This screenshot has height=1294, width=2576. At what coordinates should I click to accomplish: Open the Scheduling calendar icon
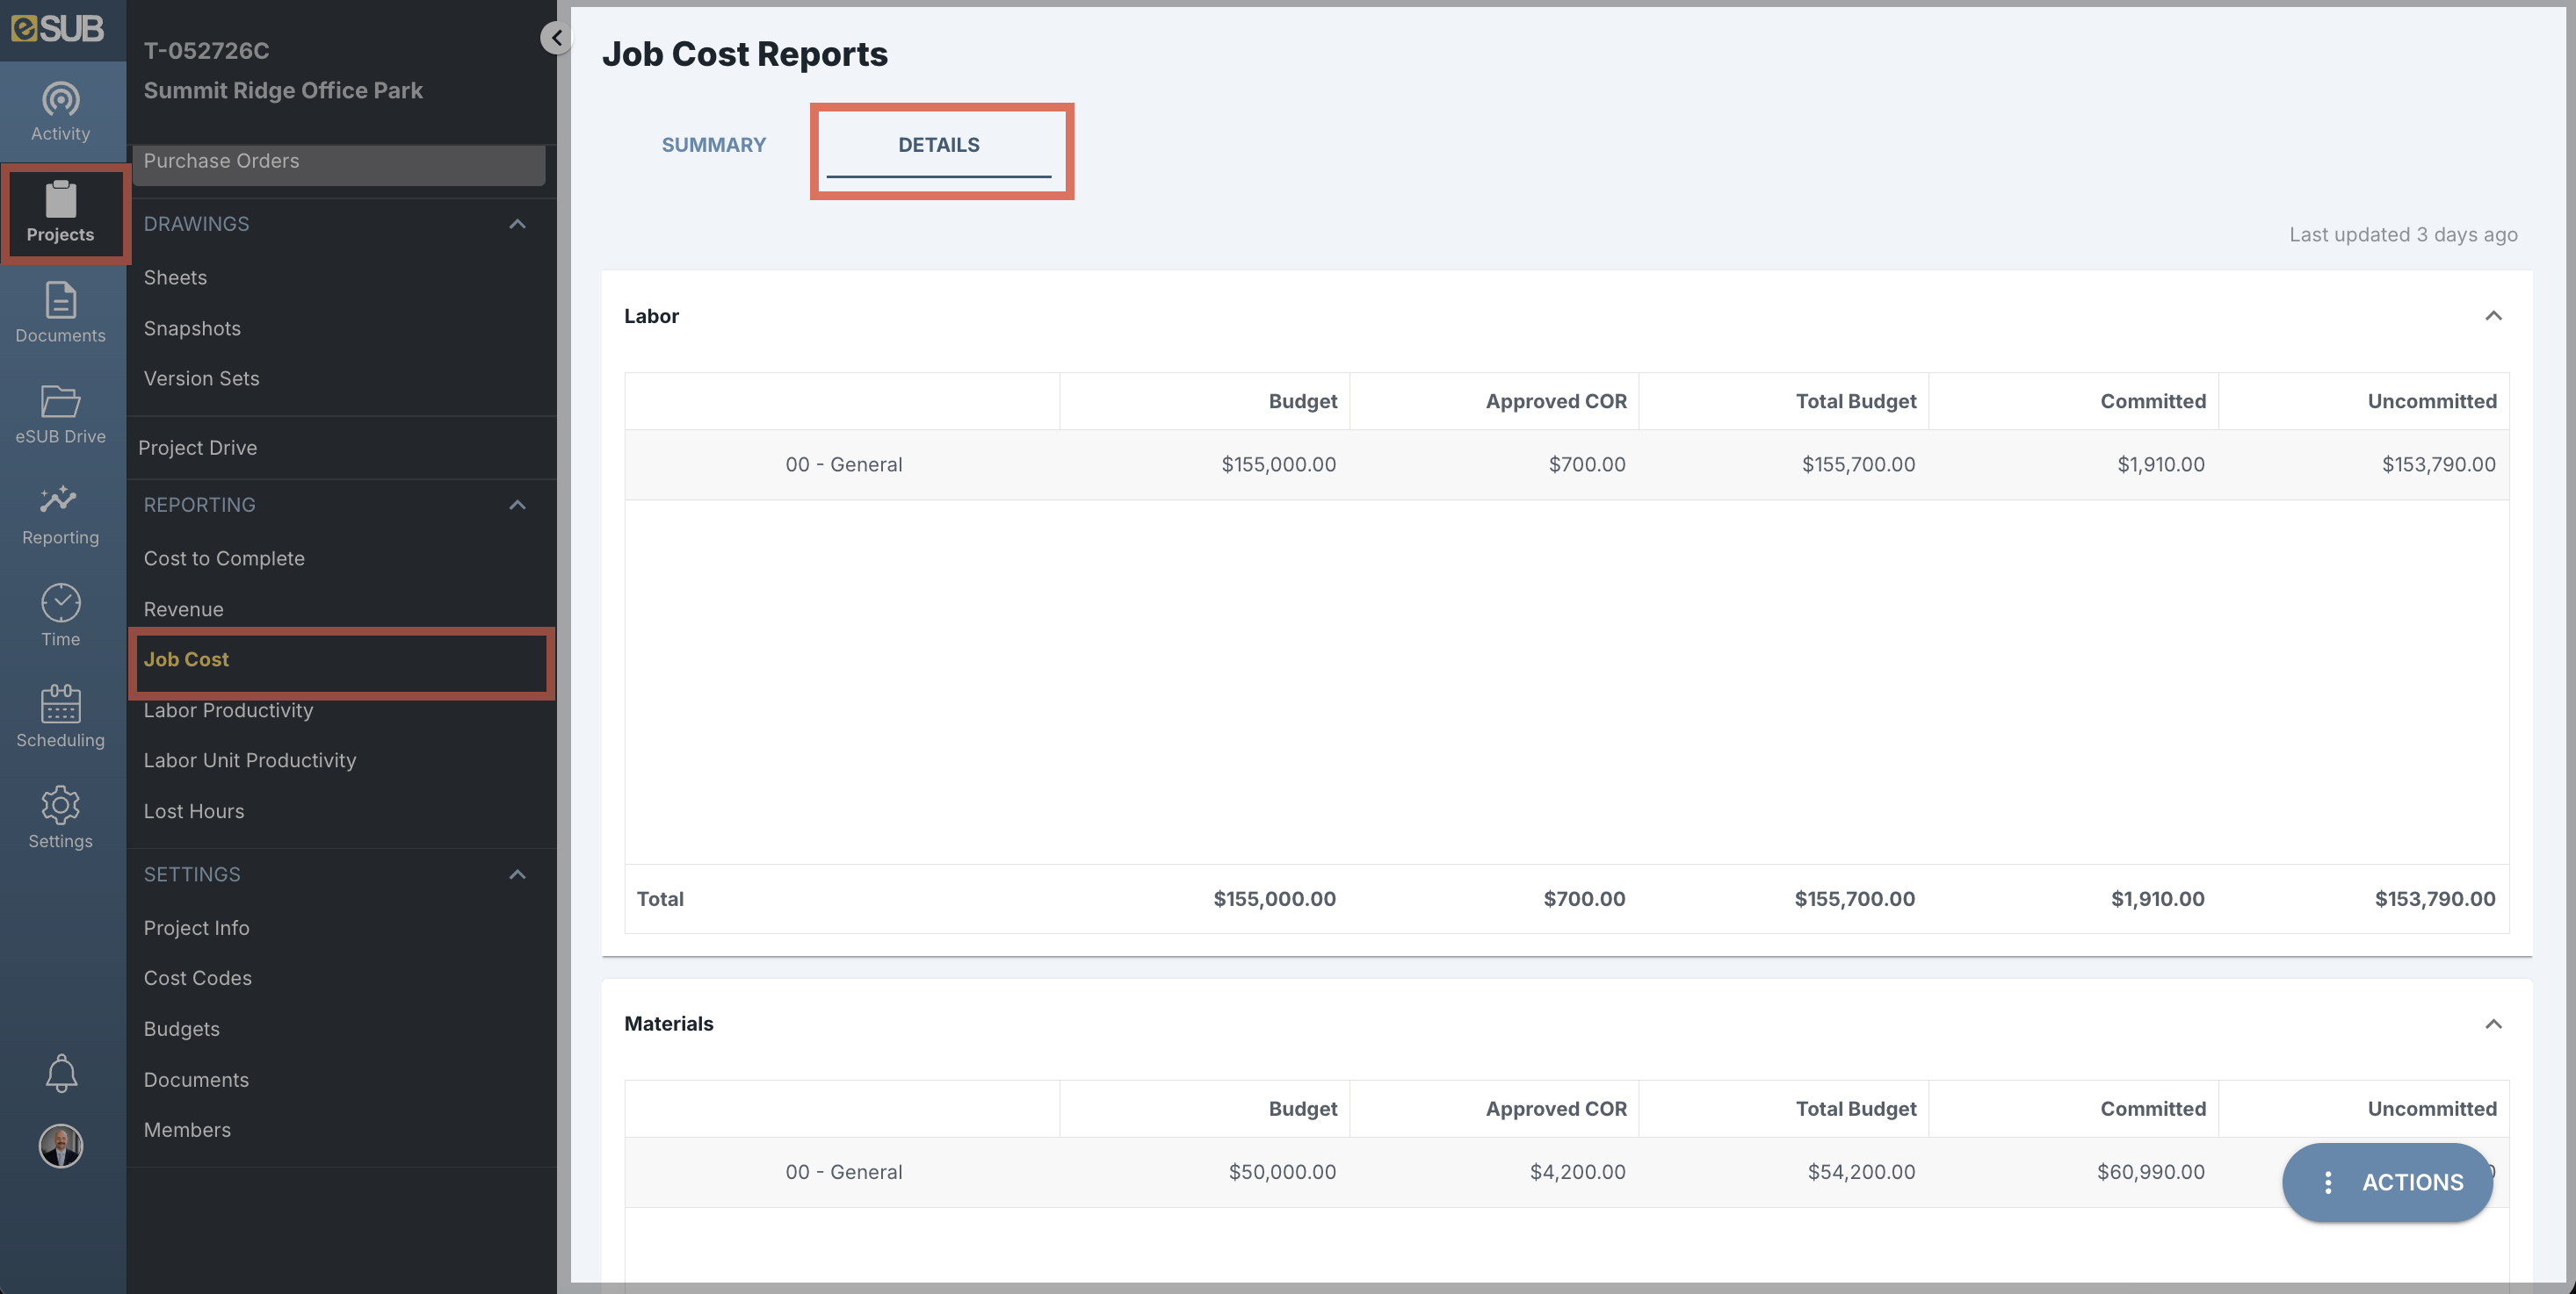coord(61,703)
